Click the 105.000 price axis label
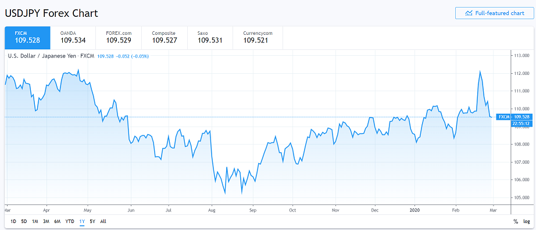The height and width of the screenshot is (230, 536). (x=521, y=197)
